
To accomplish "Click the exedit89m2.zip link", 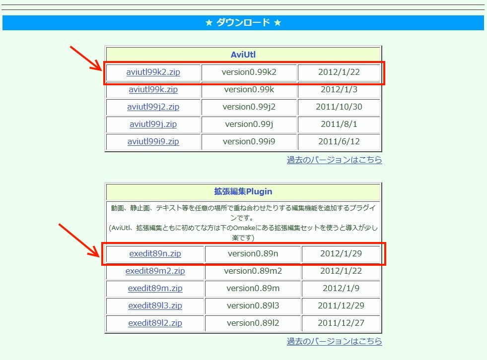I will (x=155, y=271).
